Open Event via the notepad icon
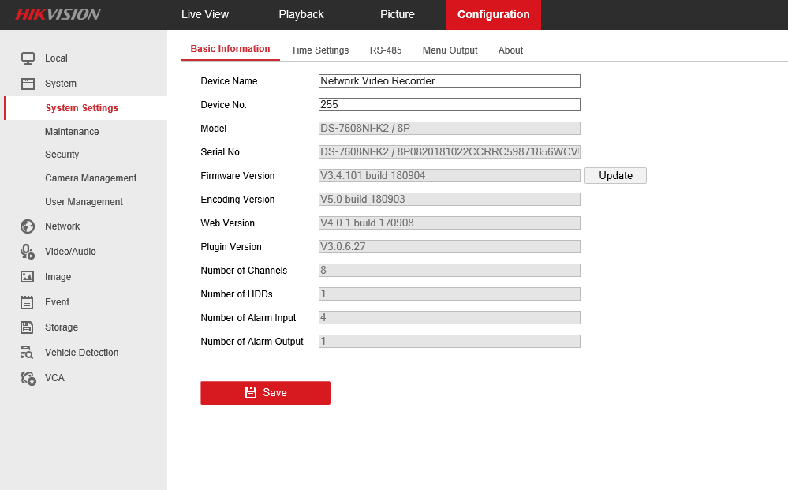788x490 pixels. [28, 302]
